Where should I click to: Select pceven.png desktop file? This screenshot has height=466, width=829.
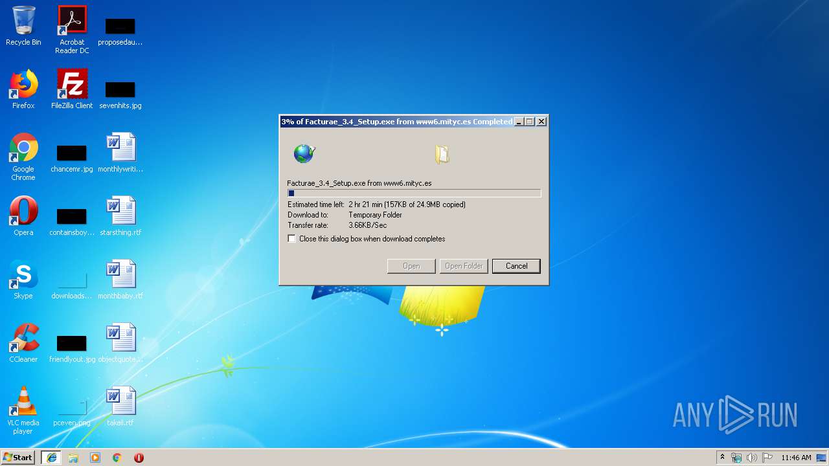(72, 412)
